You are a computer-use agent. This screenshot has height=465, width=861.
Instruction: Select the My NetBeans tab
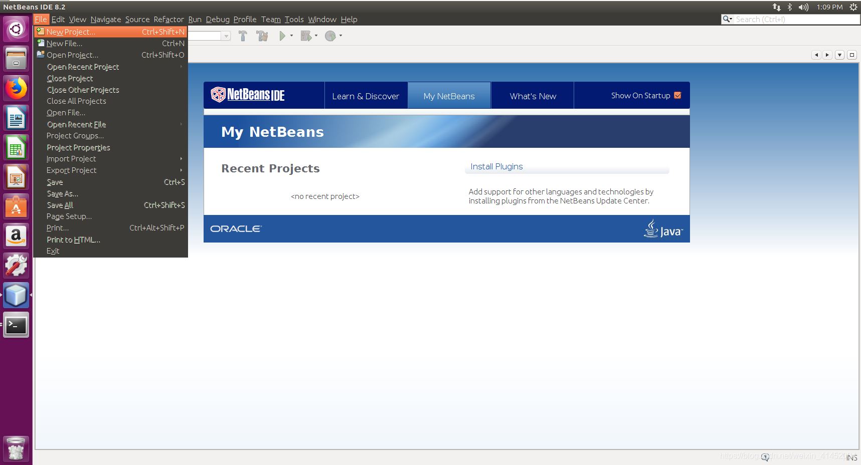[449, 96]
